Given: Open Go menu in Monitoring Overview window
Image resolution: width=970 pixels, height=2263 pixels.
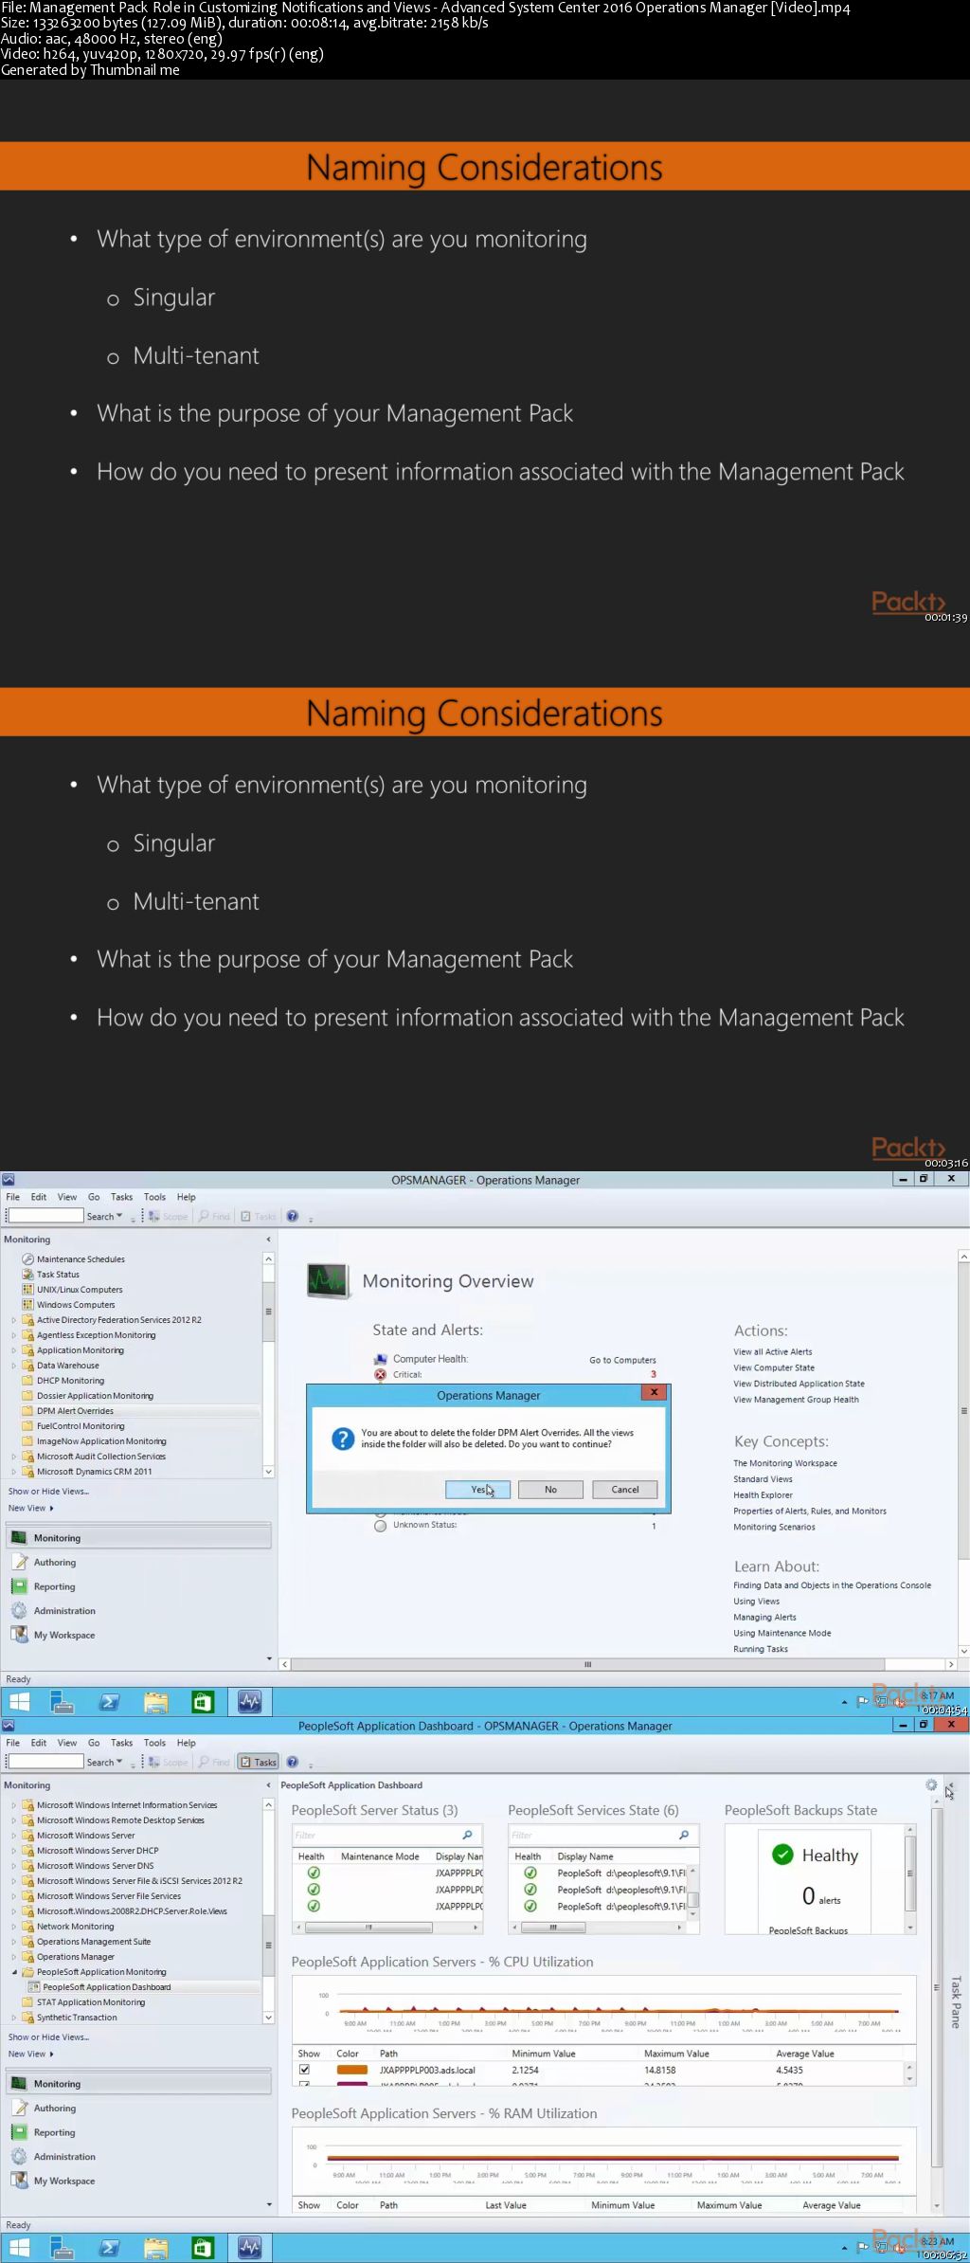Looking at the screenshot, I should 94,1197.
